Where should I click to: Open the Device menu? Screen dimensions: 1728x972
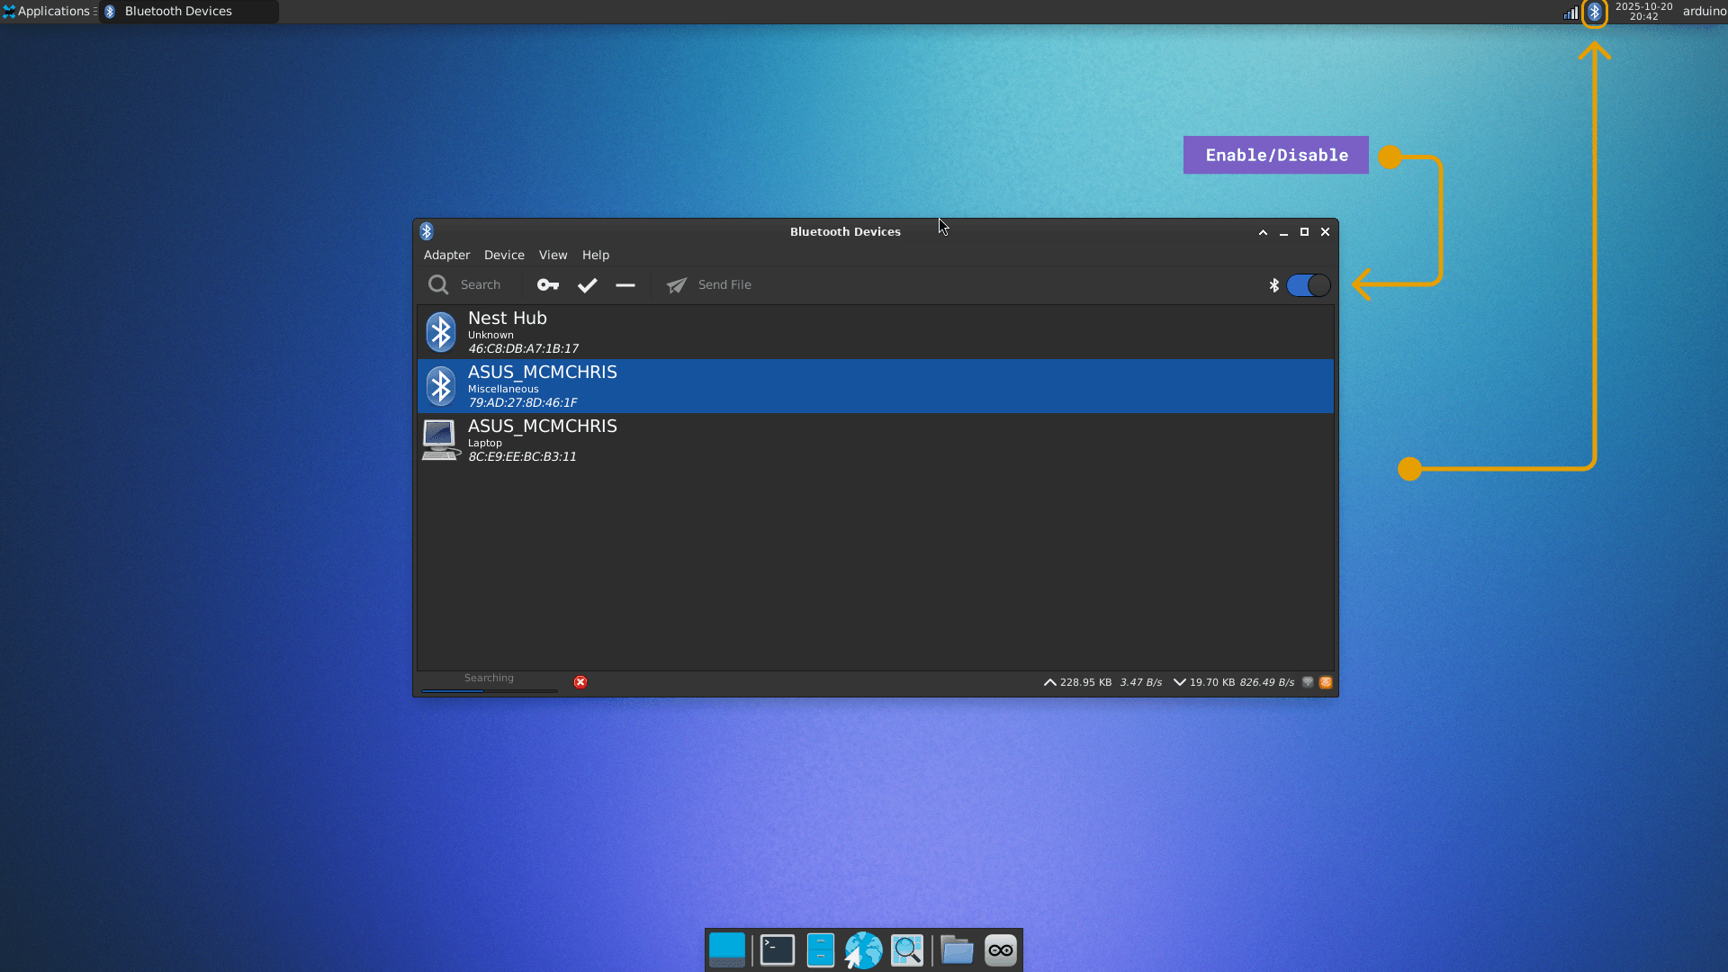point(504,256)
